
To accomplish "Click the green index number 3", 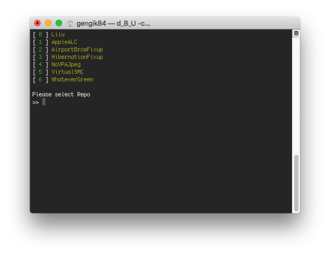I will (x=40, y=57).
